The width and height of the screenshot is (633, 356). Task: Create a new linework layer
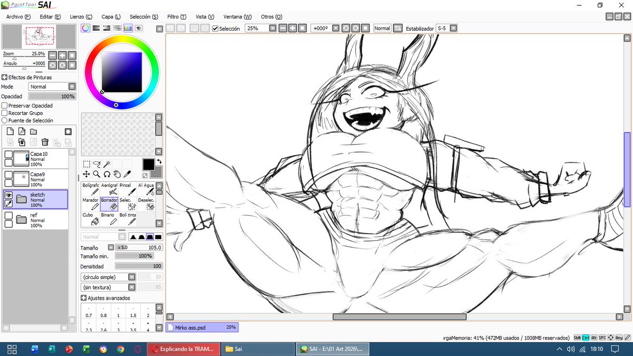22,131
